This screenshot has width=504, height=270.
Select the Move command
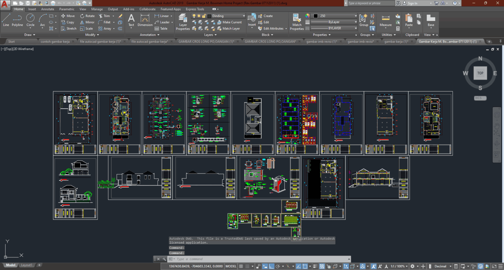pos(70,16)
